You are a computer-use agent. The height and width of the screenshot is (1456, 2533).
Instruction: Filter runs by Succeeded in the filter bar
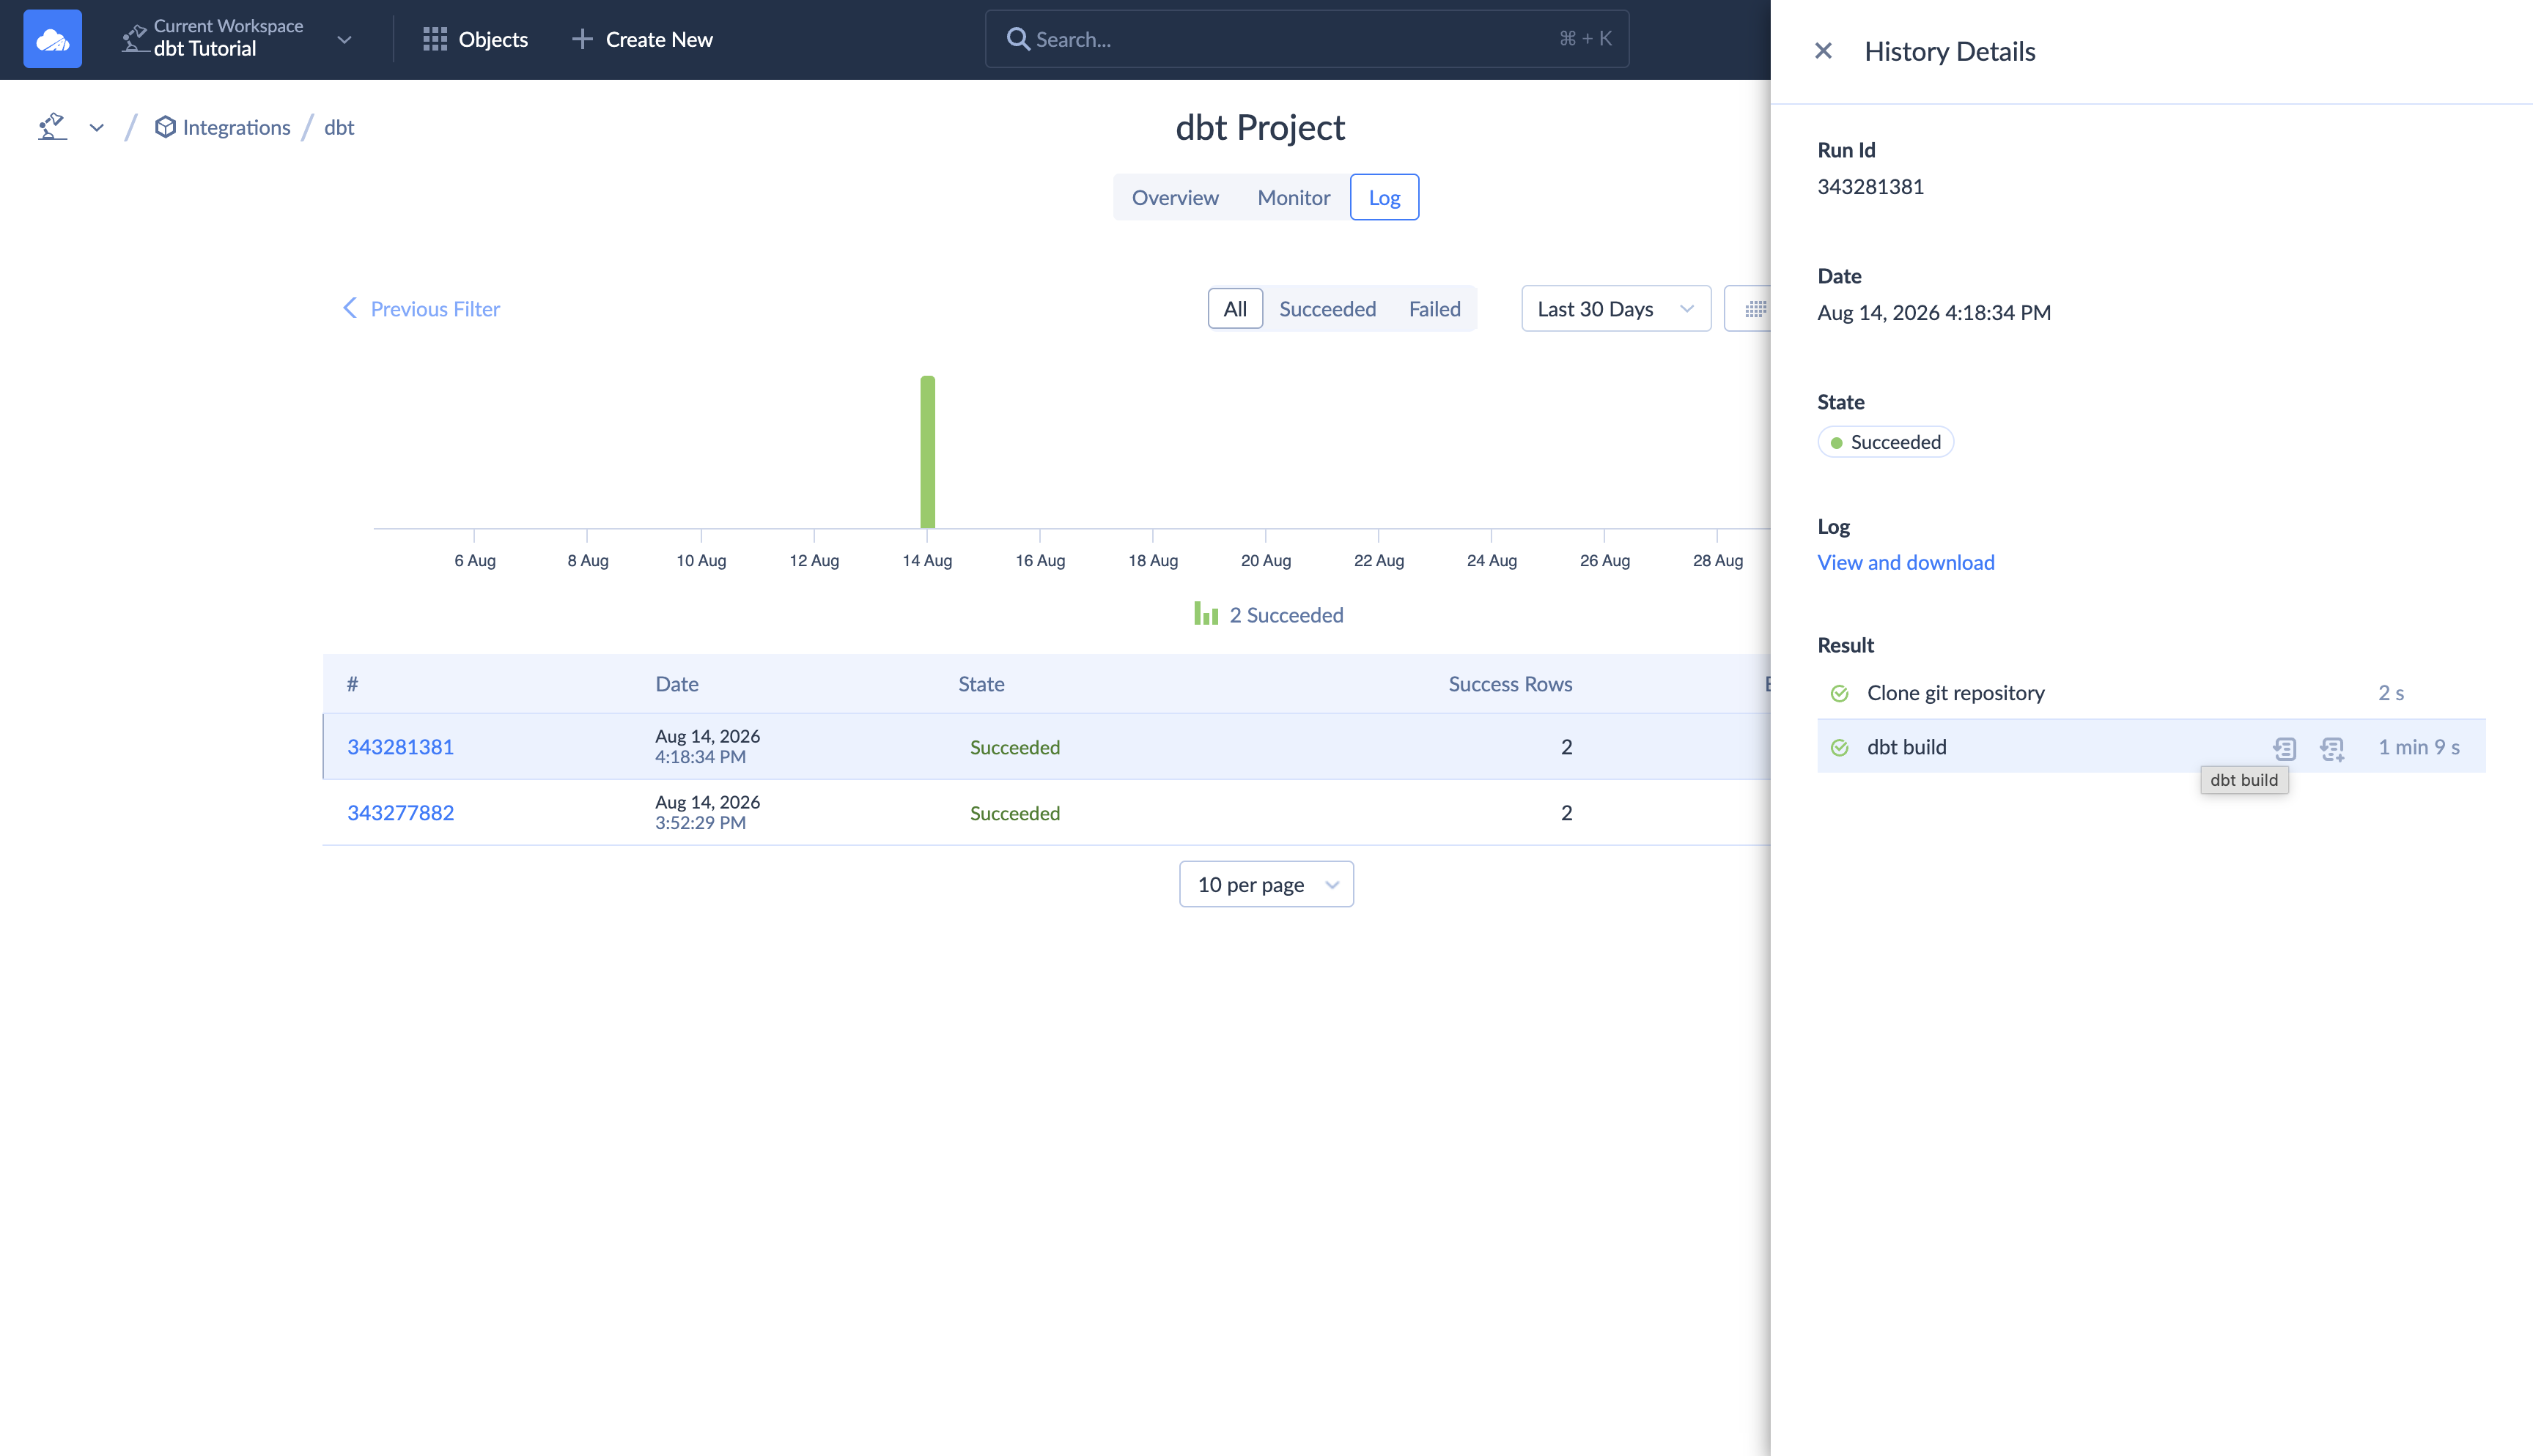point(1327,309)
